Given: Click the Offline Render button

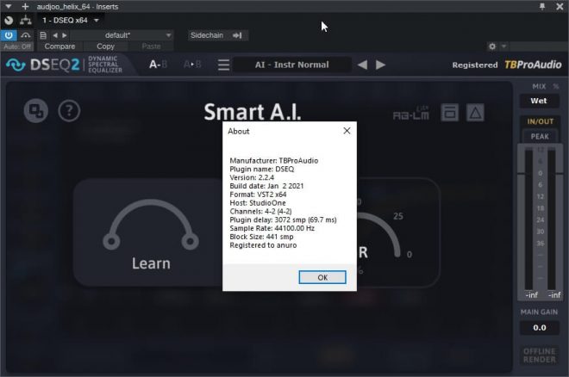Looking at the screenshot, I should click(x=539, y=355).
